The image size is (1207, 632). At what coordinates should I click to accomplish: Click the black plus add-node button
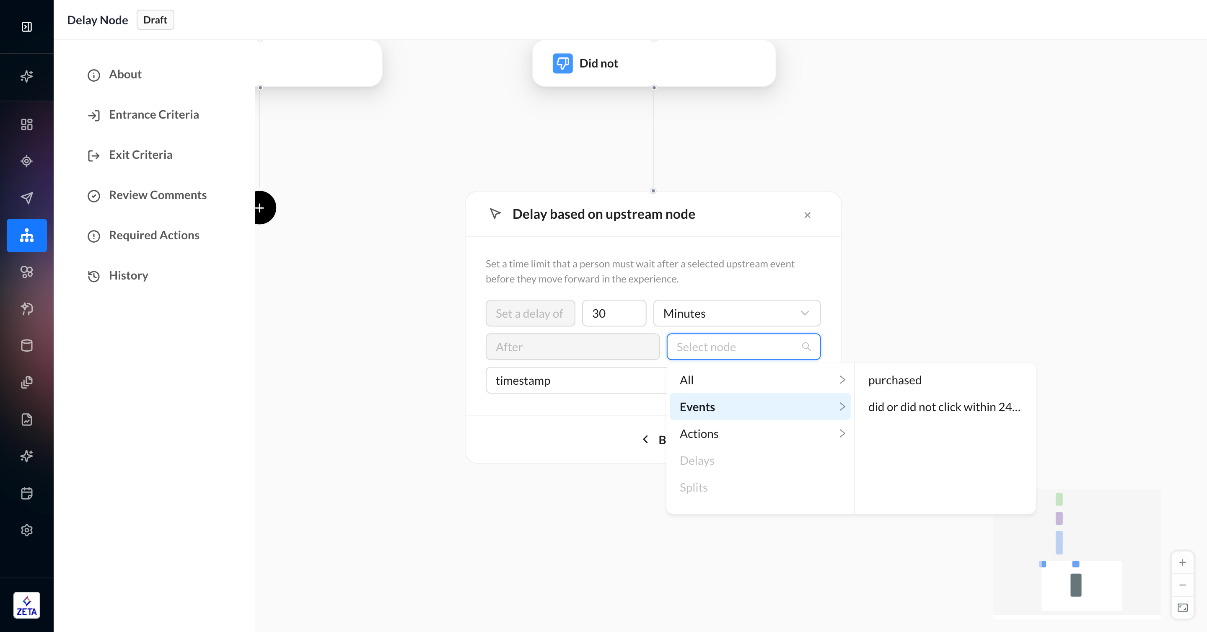point(265,207)
